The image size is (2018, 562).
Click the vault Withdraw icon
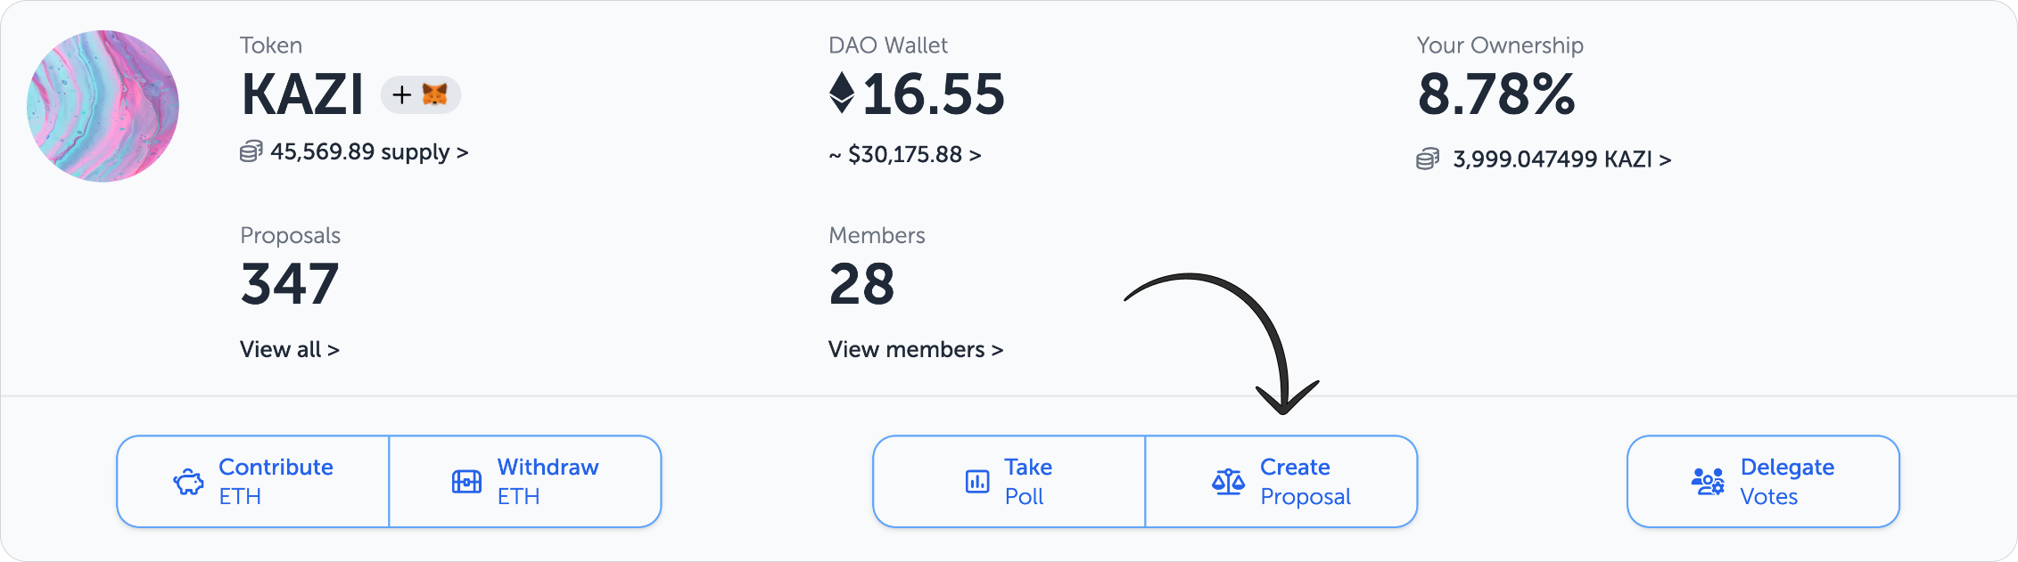[466, 482]
